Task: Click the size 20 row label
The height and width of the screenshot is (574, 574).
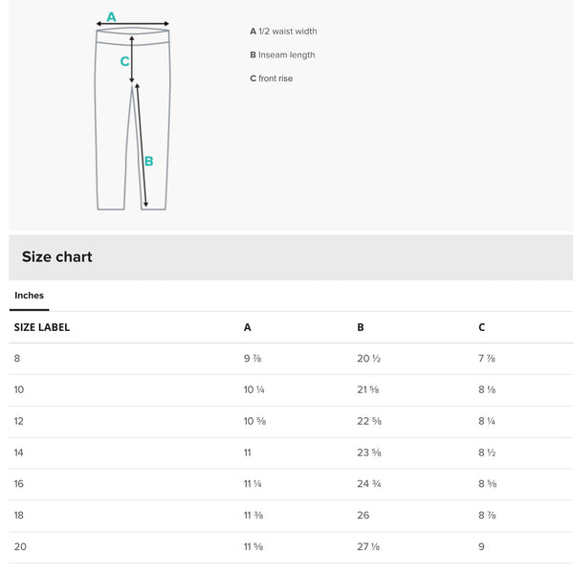Action: coord(19,546)
